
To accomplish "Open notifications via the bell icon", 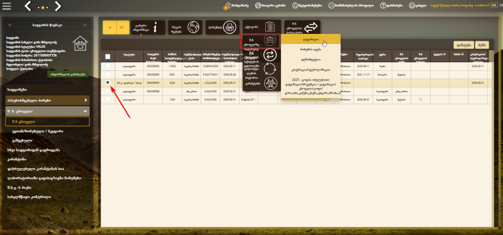I will coord(295,6).
